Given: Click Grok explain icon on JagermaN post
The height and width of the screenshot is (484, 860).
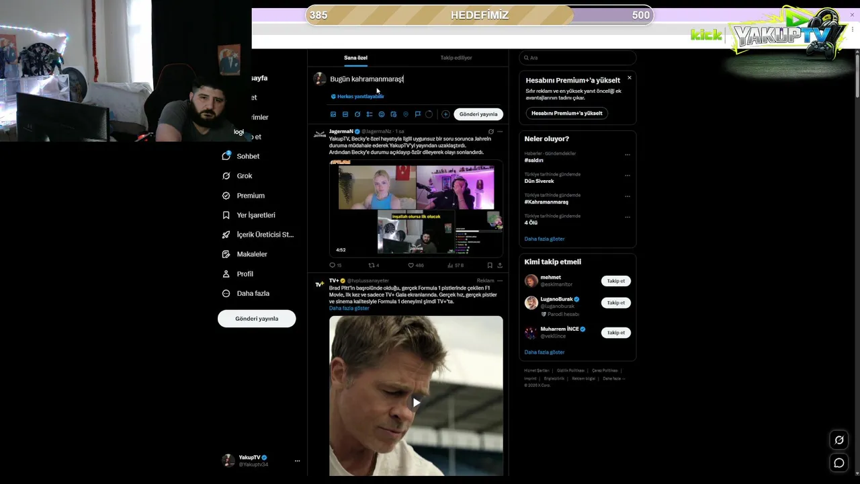Looking at the screenshot, I should click(490, 132).
